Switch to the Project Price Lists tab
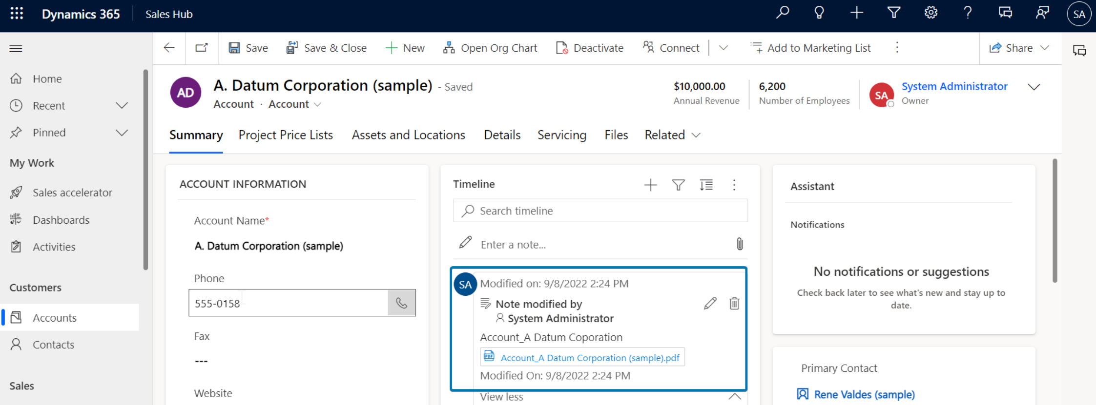 click(x=286, y=135)
